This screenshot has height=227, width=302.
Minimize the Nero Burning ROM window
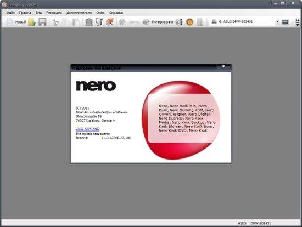276,3
